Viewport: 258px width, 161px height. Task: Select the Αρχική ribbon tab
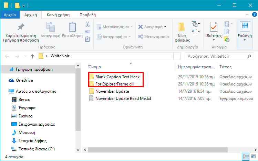[31, 15]
